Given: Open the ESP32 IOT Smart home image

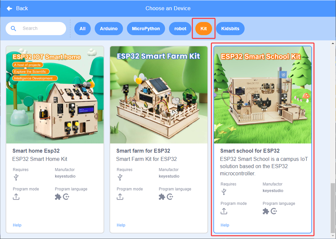Looking at the screenshot, I should (x=55, y=95).
